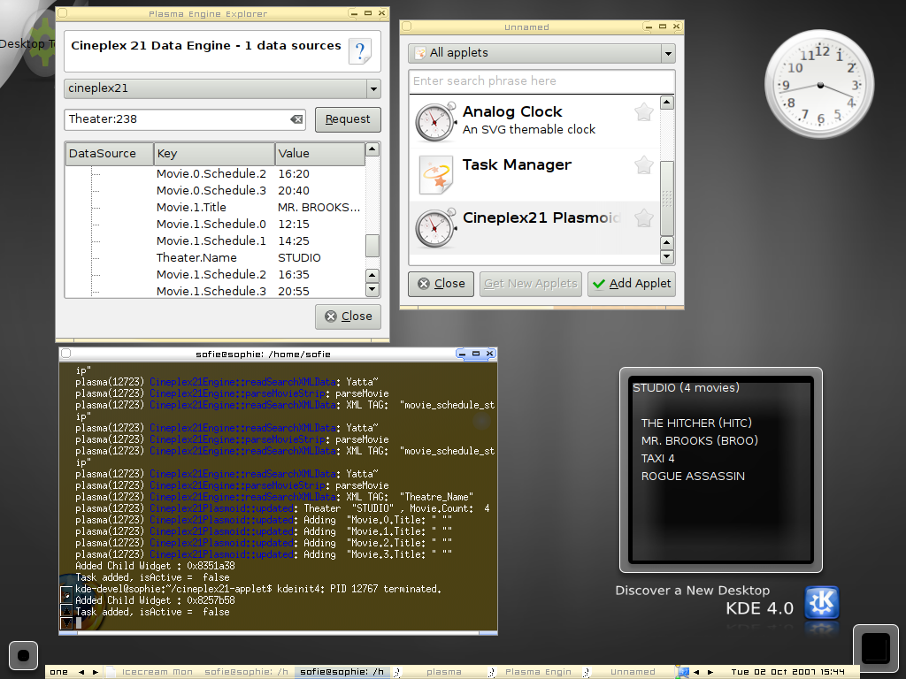The image size is (906, 679).
Task: Click the applet list scroll up arrow
Action: pyautogui.click(x=667, y=103)
